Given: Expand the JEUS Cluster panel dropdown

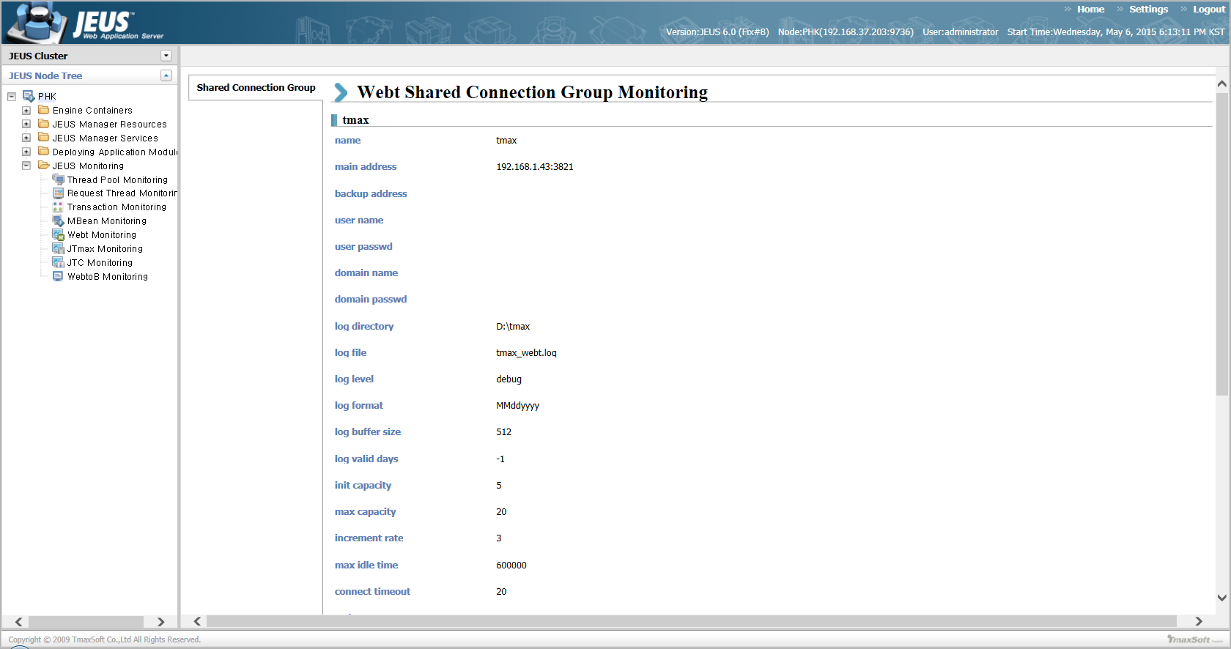Looking at the screenshot, I should pos(166,56).
